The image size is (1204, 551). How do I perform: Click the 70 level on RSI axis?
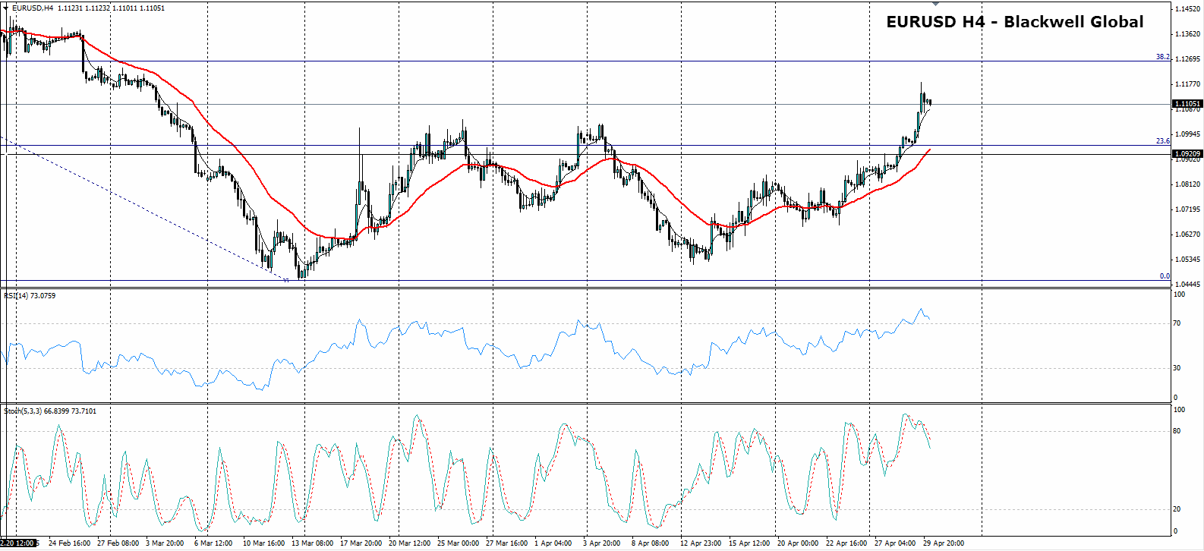[x=1177, y=323]
